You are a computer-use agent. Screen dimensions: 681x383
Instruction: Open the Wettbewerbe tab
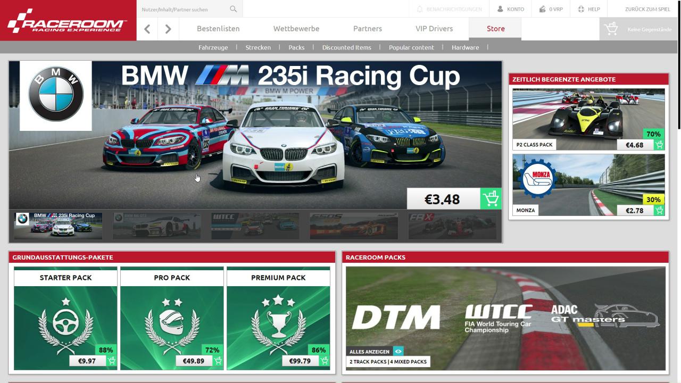tap(296, 29)
